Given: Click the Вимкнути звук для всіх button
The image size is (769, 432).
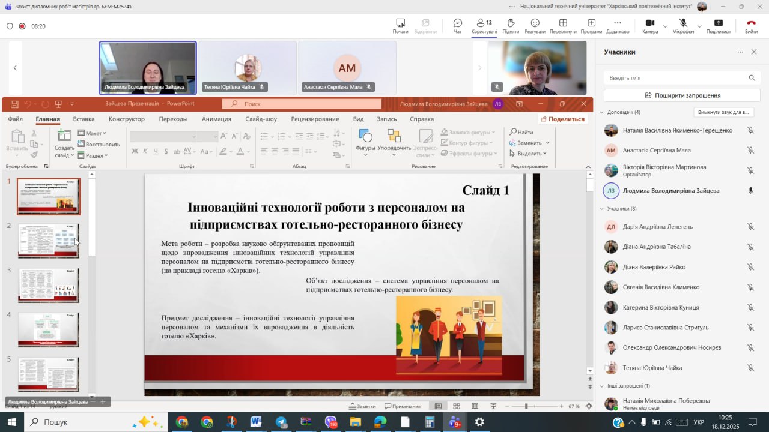Looking at the screenshot, I should (x=723, y=112).
